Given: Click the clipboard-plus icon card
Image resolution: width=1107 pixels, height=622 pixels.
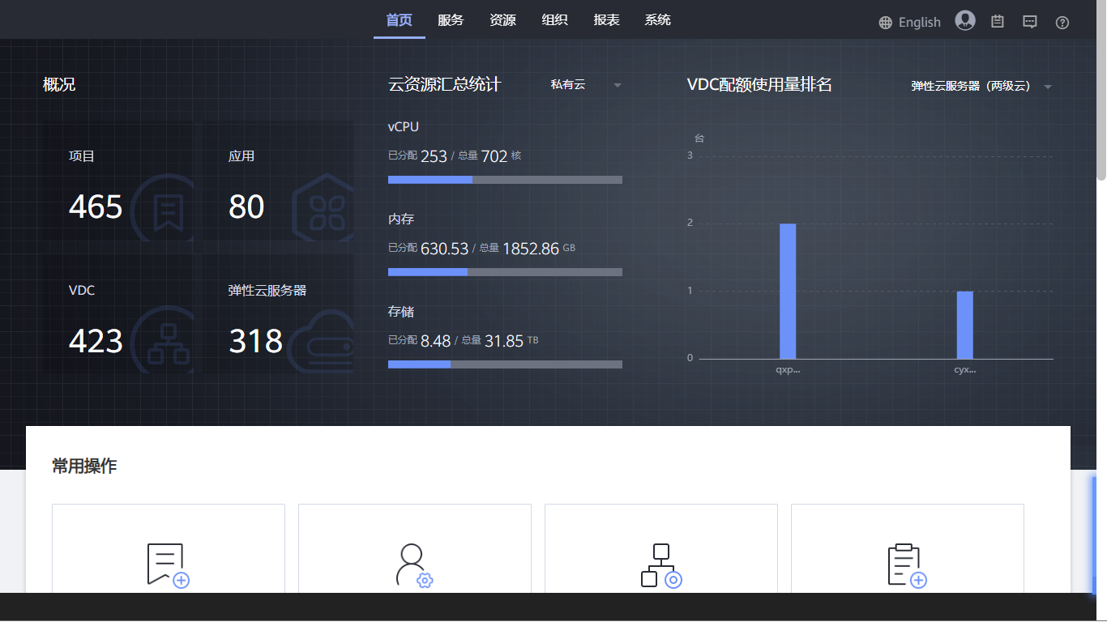Looking at the screenshot, I should pos(907,564).
